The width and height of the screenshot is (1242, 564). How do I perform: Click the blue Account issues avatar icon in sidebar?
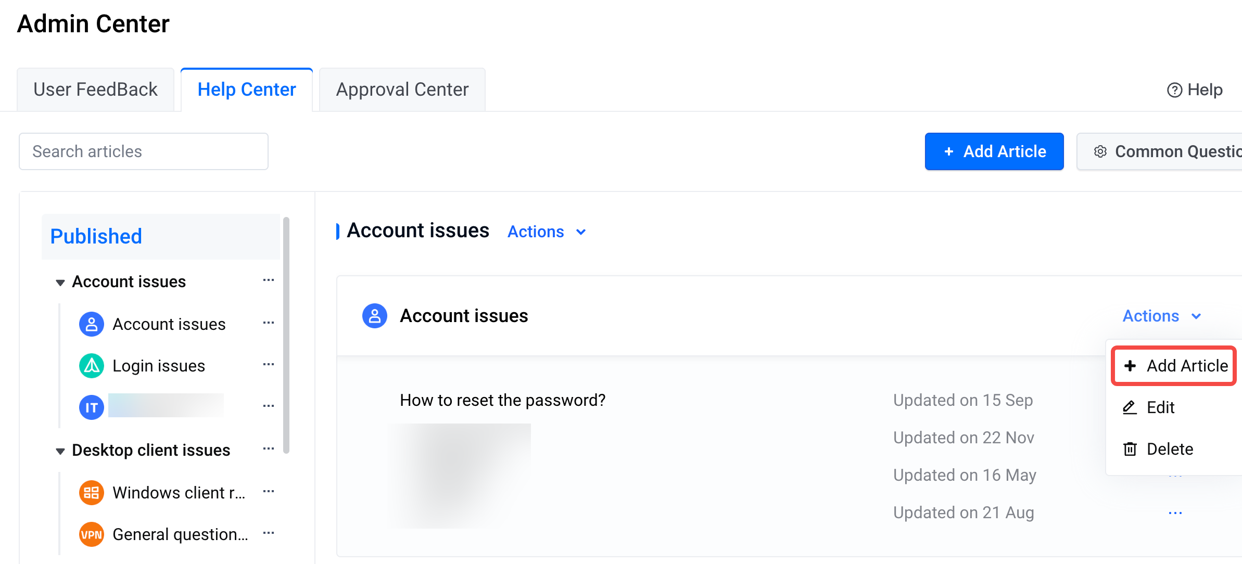click(x=92, y=324)
